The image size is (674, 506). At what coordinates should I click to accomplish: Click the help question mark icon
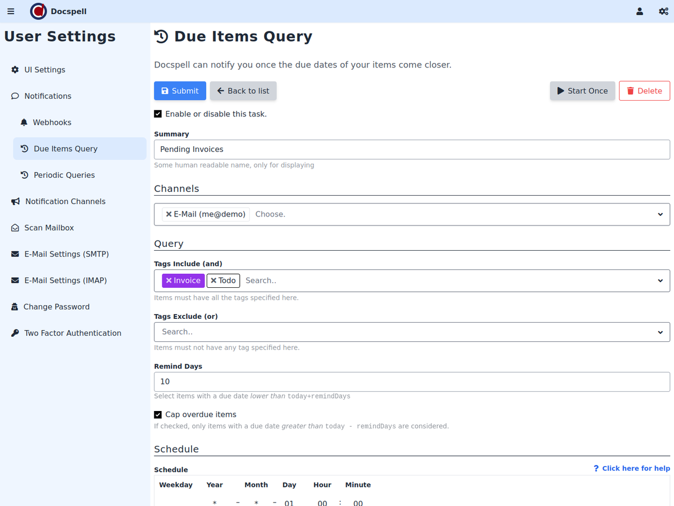pyautogui.click(x=596, y=468)
